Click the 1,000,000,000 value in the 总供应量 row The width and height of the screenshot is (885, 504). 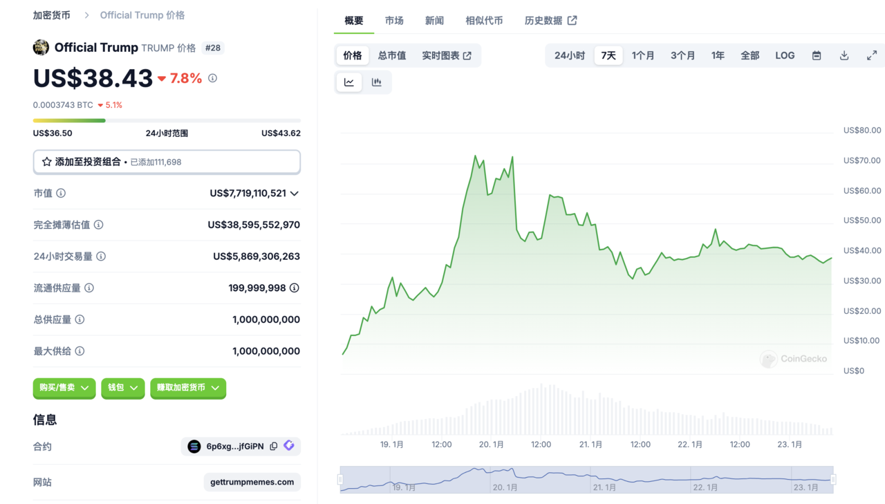coord(266,319)
